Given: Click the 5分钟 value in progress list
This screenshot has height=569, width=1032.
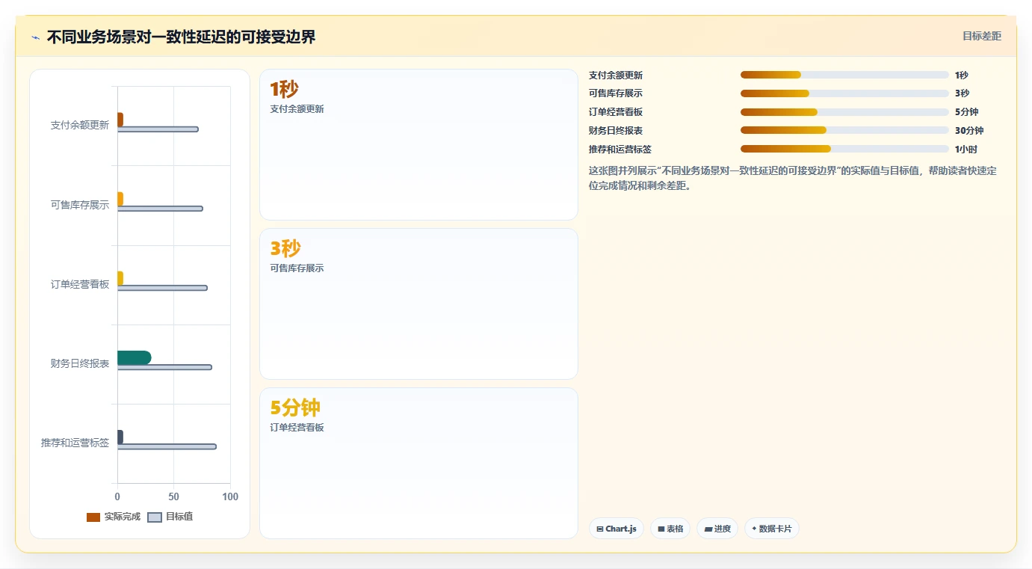Looking at the screenshot, I should point(967,112).
